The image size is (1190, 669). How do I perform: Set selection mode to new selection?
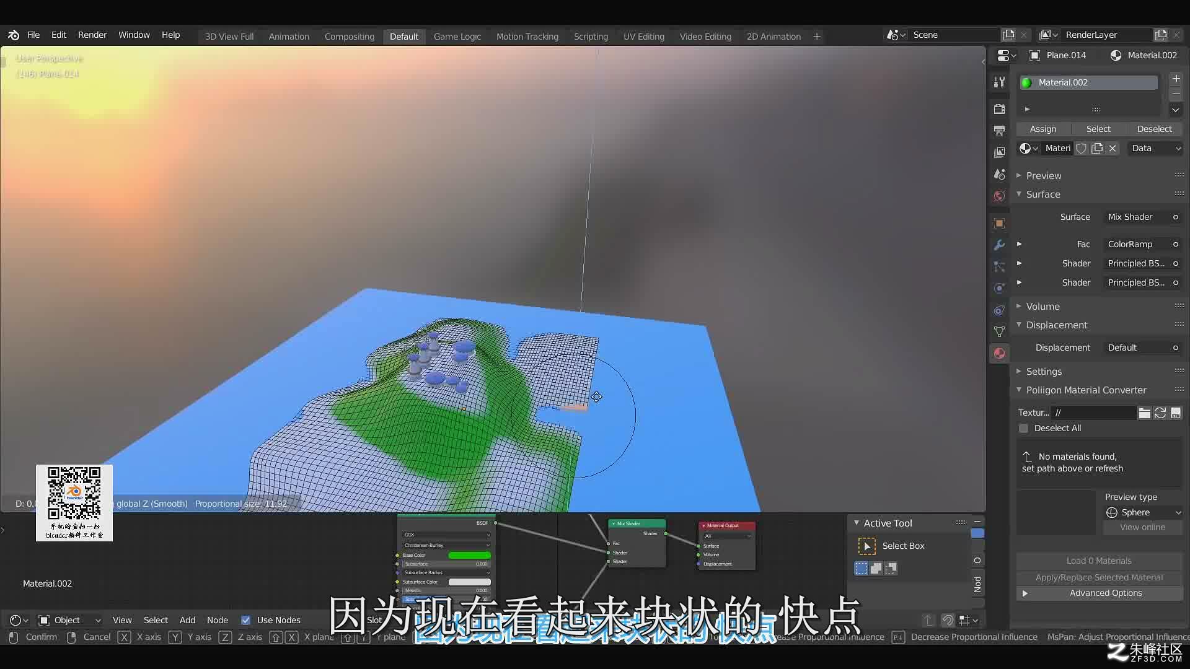point(861,568)
